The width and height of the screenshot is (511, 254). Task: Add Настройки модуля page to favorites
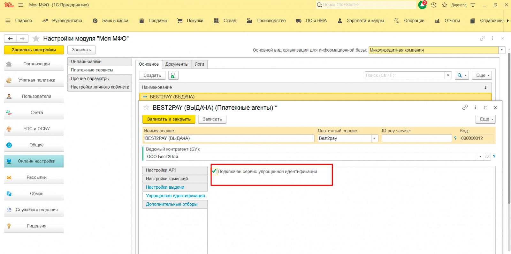click(x=36, y=39)
